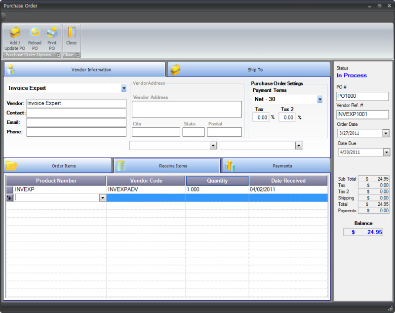Screen dimensions: 395x313
Task: Expand the second empty dropdown below order settings
Action: (299, 145)
